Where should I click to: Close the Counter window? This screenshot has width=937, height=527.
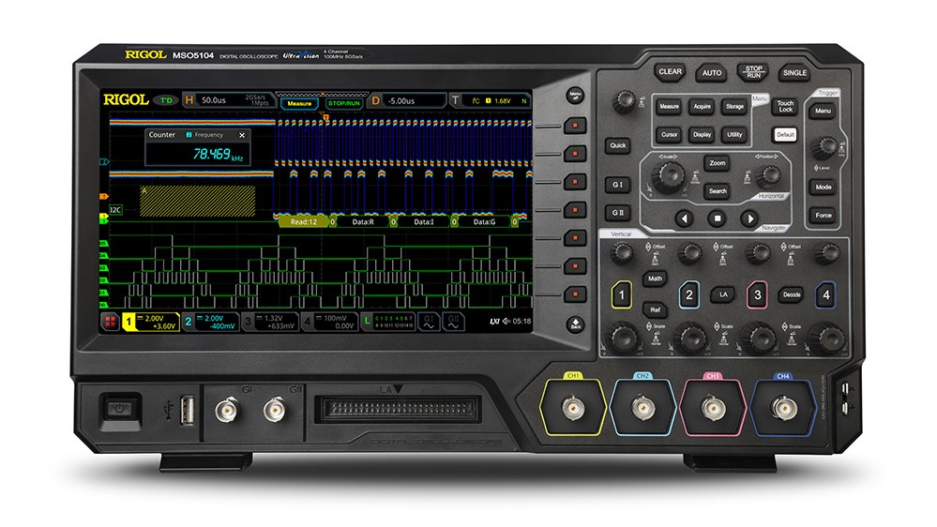242,135
